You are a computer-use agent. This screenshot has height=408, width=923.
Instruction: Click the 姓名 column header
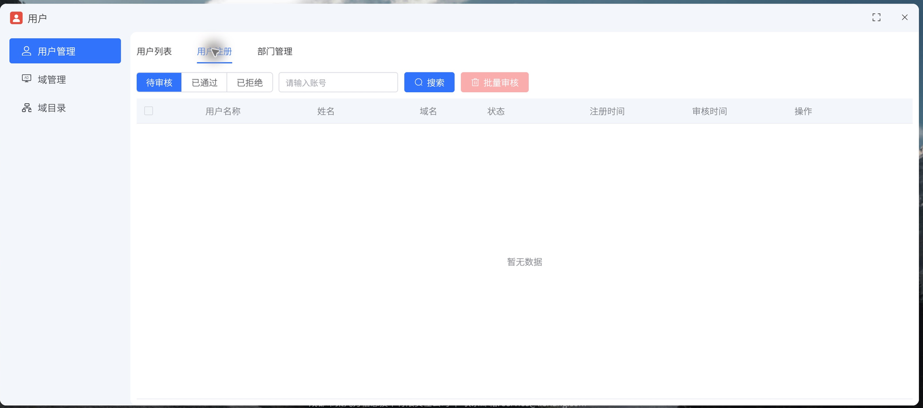(326, 111)
